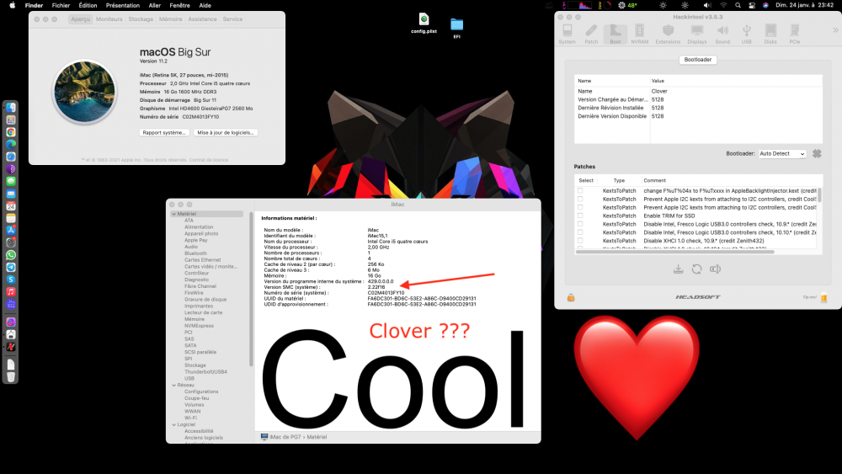
Task: Click the Mise à jour de logiciels button
Action: (x=226, y=132)
